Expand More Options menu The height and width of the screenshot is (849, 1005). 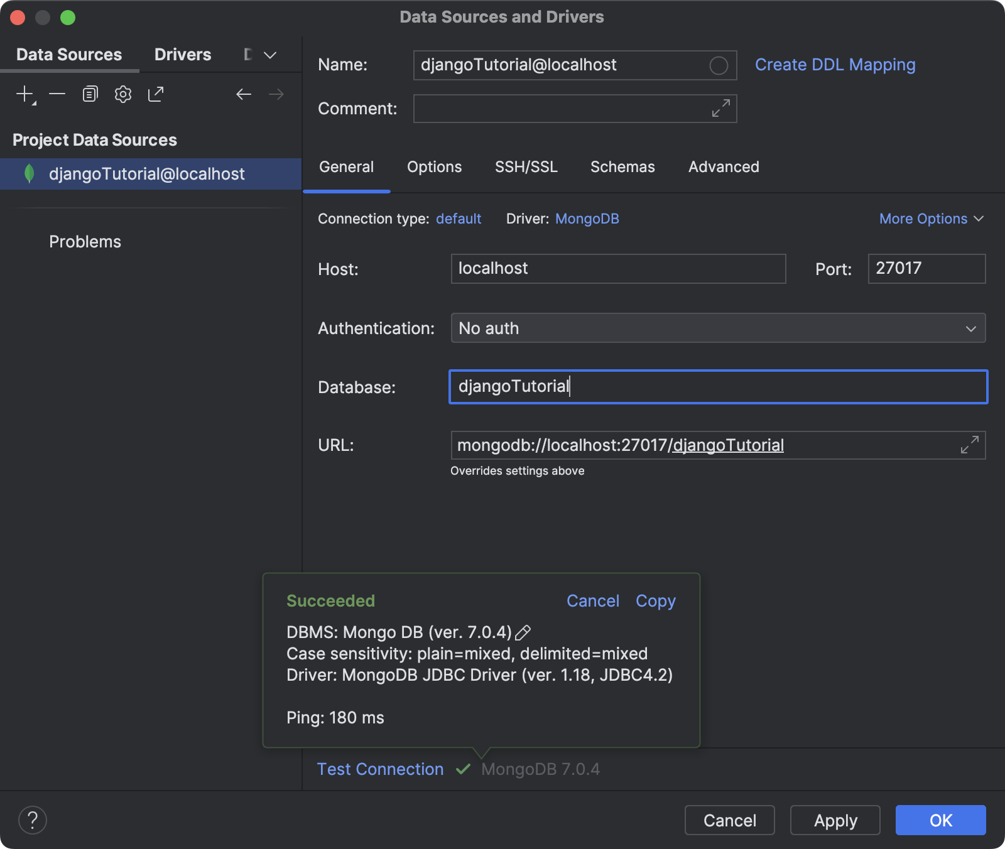(932, 219)
